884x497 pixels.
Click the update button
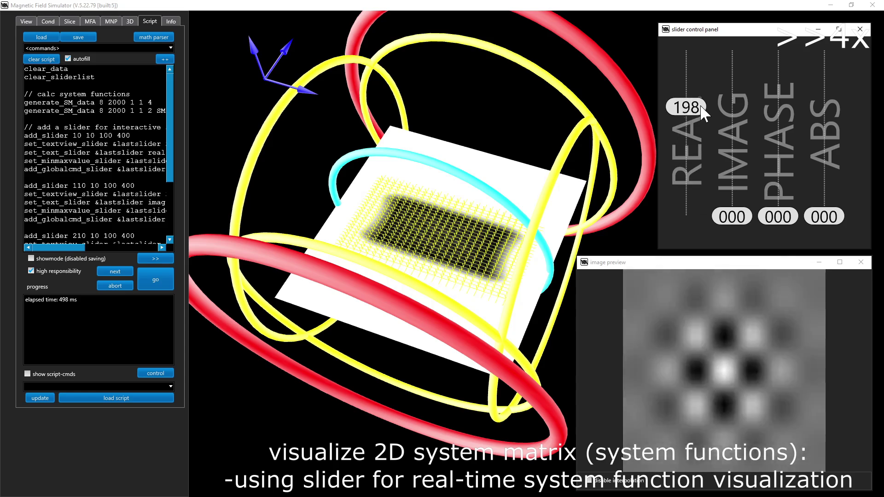coord(40,398)
